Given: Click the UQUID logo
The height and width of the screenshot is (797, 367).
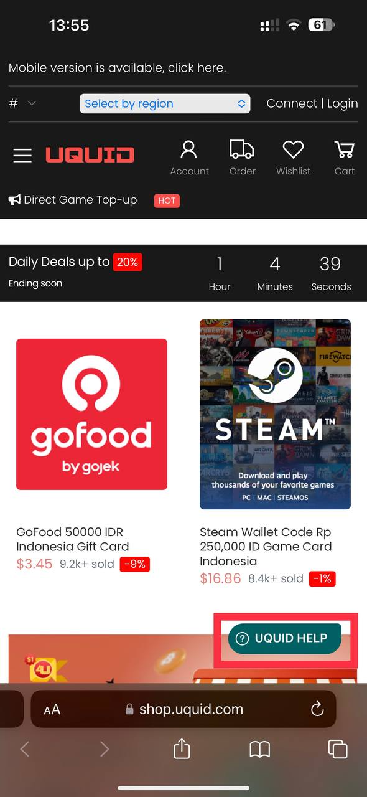Looking at the screenshot, I should [x=90, y=154].
